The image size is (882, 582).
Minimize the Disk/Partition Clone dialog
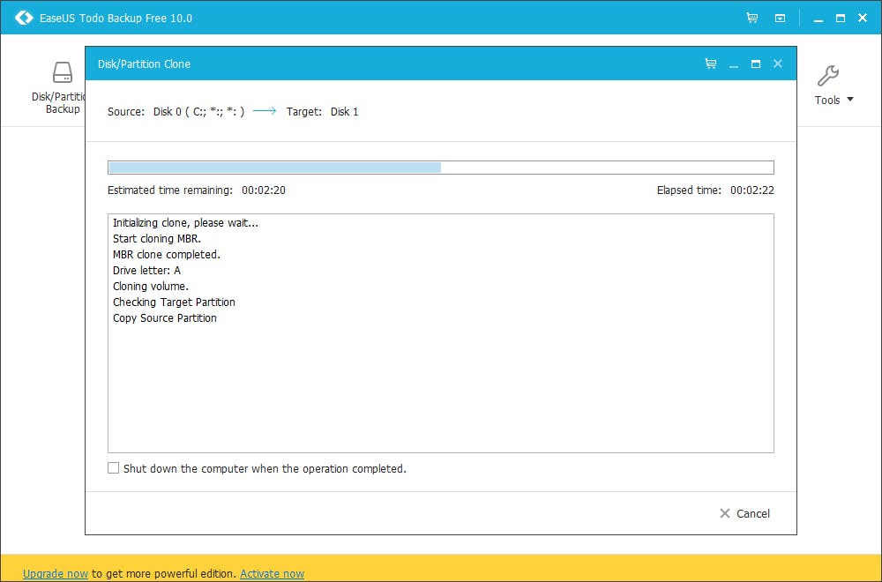[x=734, y=64]
